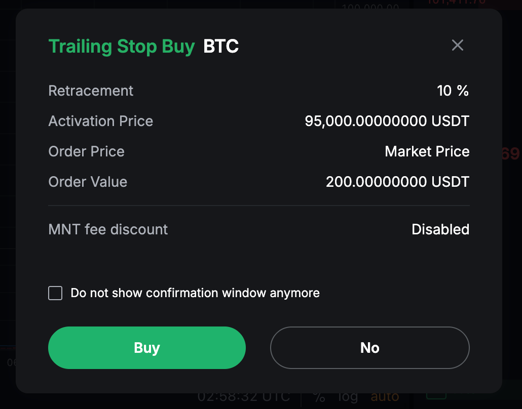Click the 95,000.00000000 USDT activation value
522x409 pixels.
point(387,121)
